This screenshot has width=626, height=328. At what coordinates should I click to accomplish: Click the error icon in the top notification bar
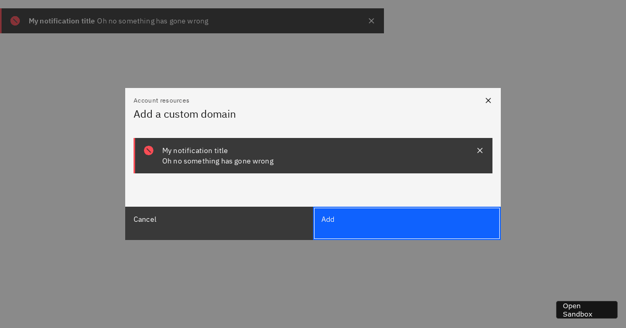[15, 21]
